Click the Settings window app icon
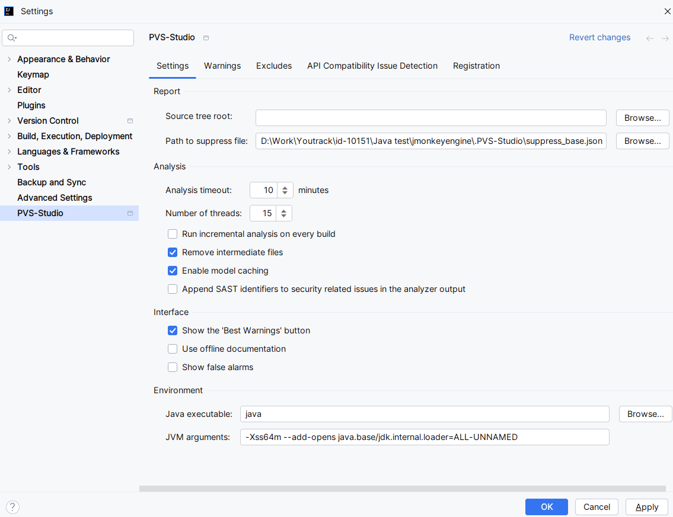673x517 pixels. 9,11
